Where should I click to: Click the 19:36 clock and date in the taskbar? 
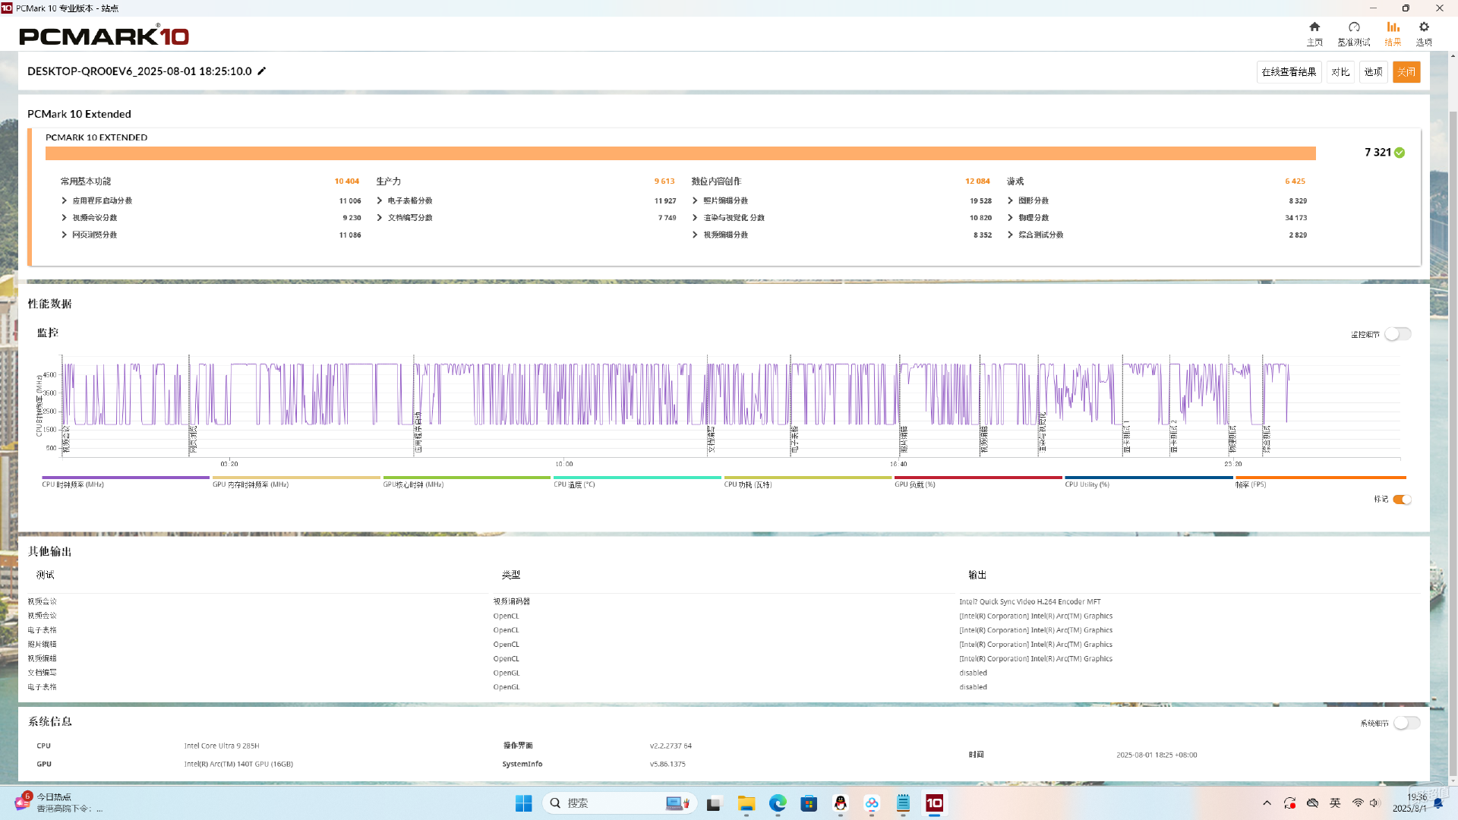[1410, 803]
